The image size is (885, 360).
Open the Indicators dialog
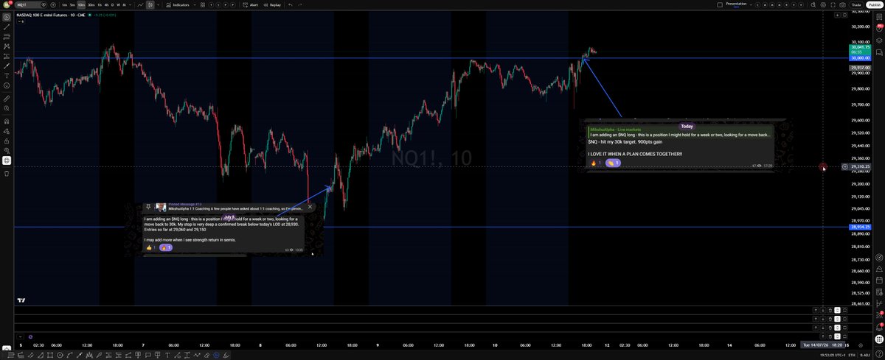tap(179, 4)
